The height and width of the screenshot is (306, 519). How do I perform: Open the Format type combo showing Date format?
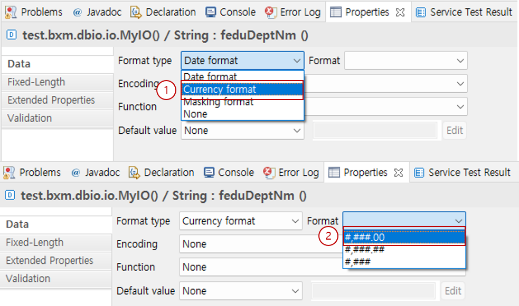(242, 61)
